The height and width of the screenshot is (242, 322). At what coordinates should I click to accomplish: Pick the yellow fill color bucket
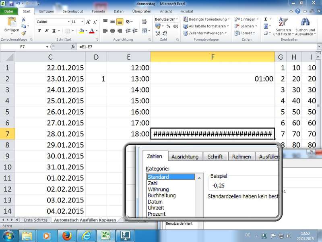coord(82,31)
